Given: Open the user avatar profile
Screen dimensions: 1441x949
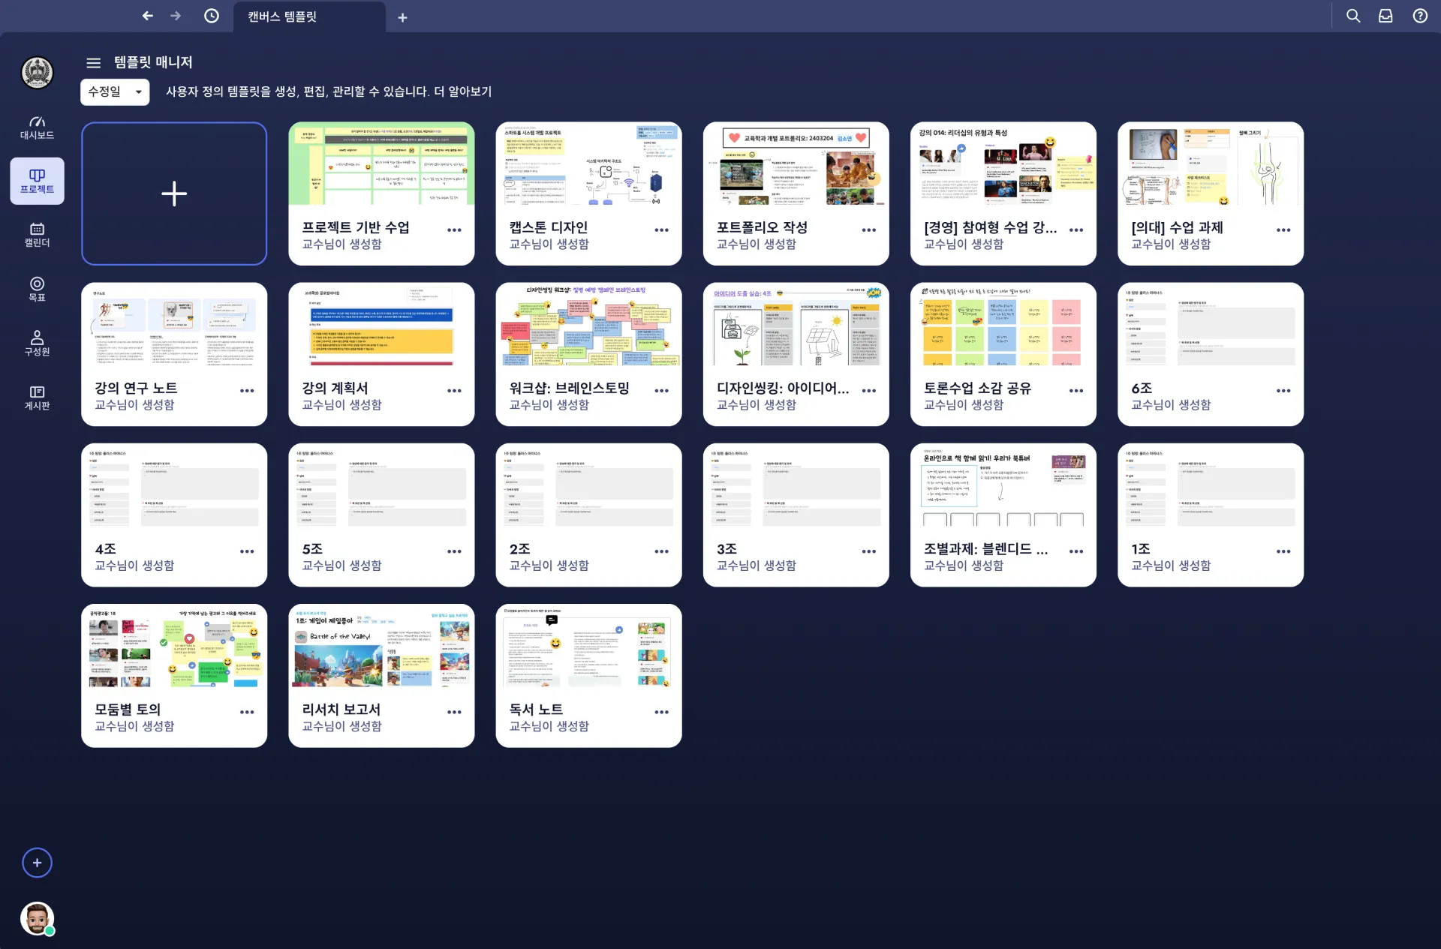Looking at the screenshot, I should point(37,918).
